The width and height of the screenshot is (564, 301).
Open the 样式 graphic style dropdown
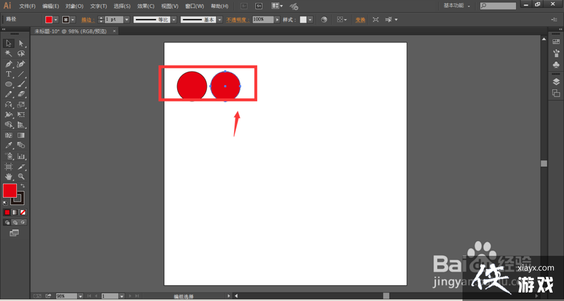[x=310, y=20]
